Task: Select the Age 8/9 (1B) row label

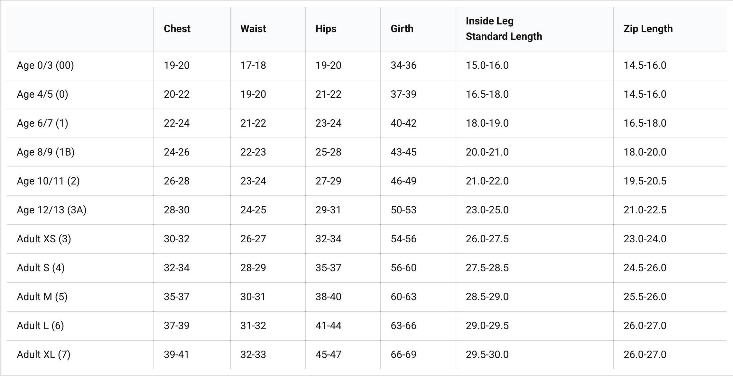Action: pos(46,152)
